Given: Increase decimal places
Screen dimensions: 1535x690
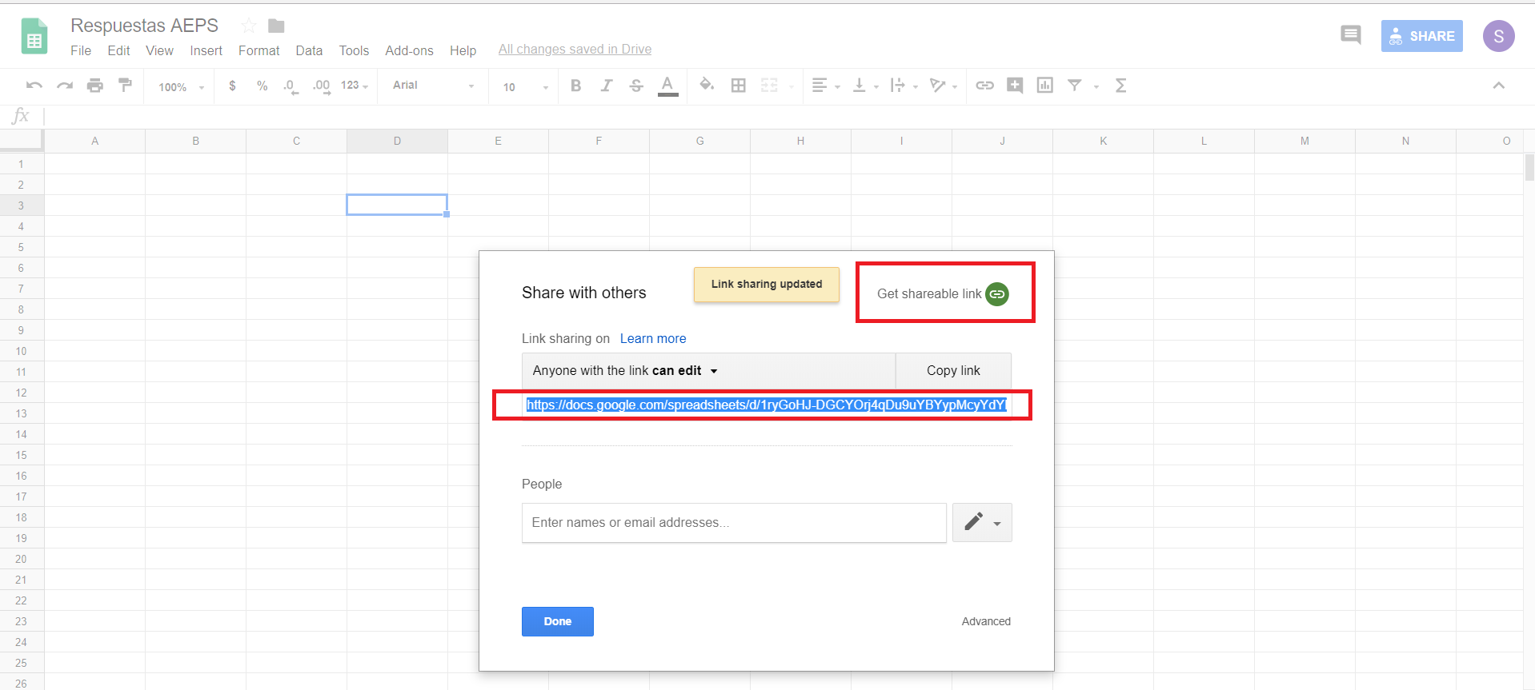Looking at the screenshot, I should coord(321,86).
